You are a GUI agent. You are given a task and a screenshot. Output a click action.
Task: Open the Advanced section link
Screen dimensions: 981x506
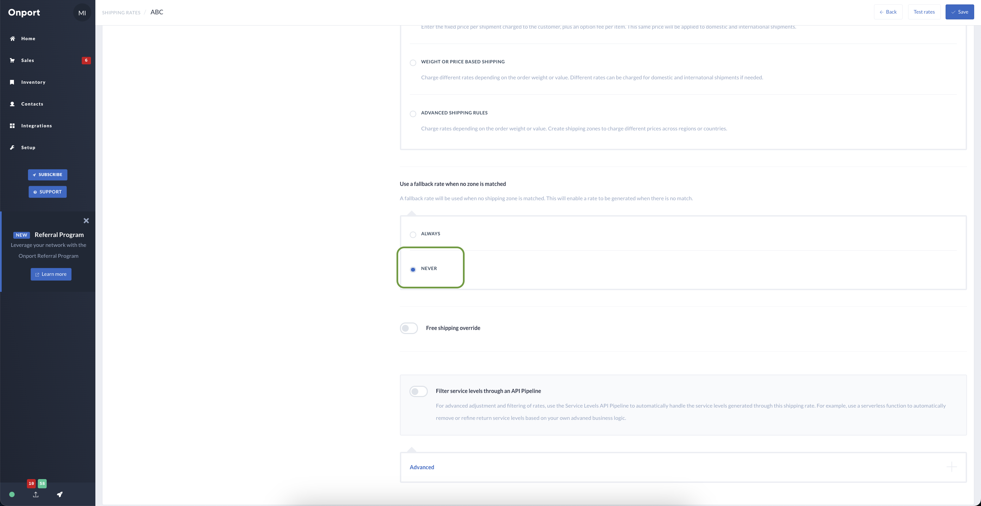click(x=422, y=467)
